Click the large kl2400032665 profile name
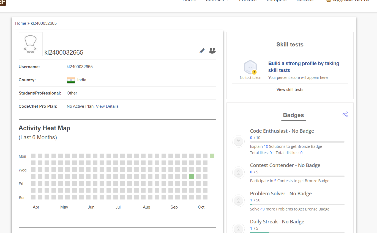 [x=64, y=52]
